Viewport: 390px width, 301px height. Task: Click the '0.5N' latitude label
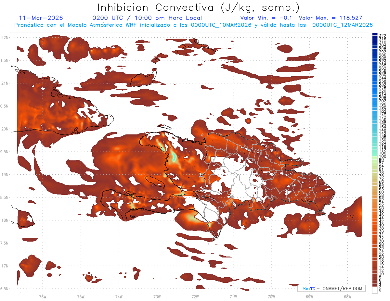pyautogui.click(x=5, y=106)
